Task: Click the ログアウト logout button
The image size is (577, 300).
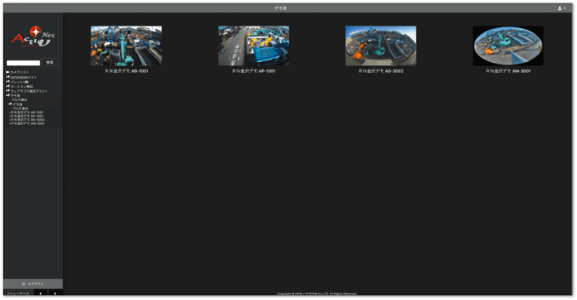Action: point(33,284)
